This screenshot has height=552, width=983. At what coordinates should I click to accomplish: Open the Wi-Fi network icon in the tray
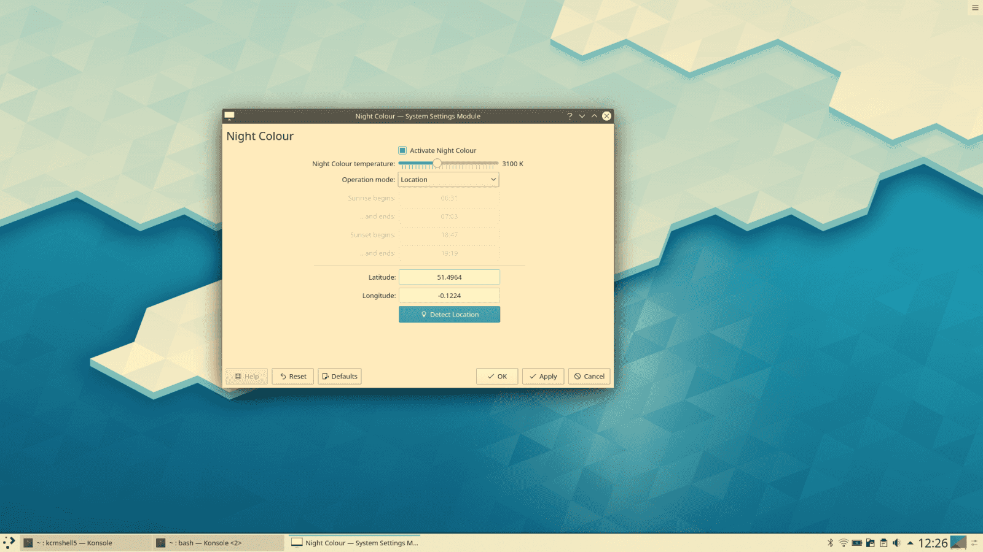844,543
